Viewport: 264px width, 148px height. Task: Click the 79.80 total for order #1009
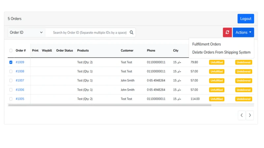(x=194, y=62)
